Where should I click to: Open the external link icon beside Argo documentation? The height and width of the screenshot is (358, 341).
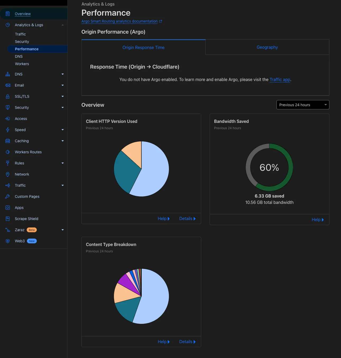click(160, 21)
